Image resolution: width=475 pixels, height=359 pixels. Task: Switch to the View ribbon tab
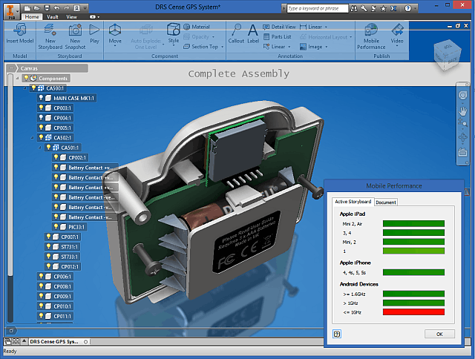point(72,17)
